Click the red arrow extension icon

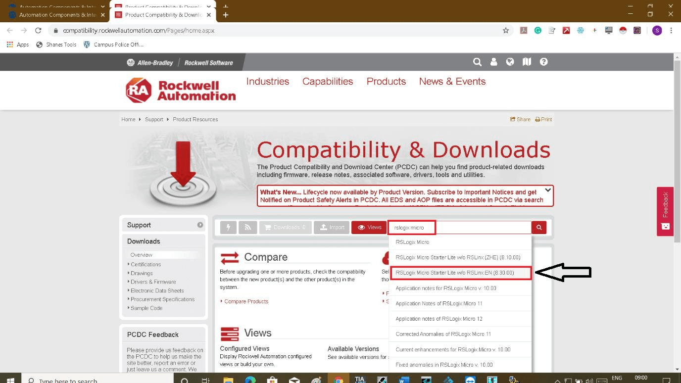coord(566,30)
